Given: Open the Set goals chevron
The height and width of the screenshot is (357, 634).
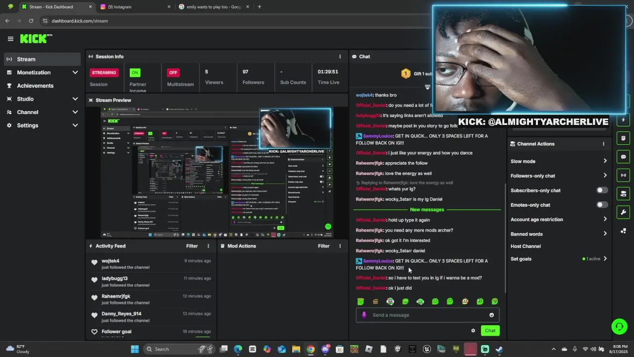Looking at the screenshot, I should (605, 259).
